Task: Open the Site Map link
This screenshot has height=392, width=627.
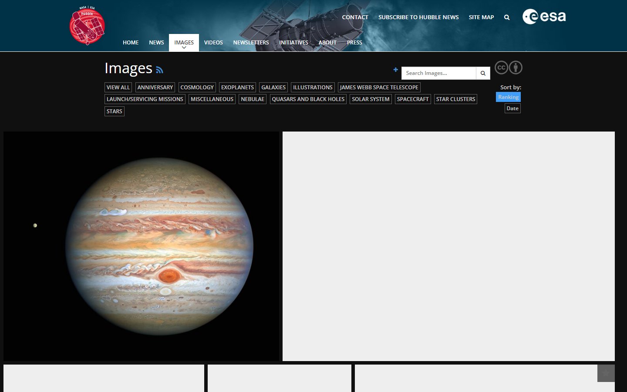Action: click(481, 17)
